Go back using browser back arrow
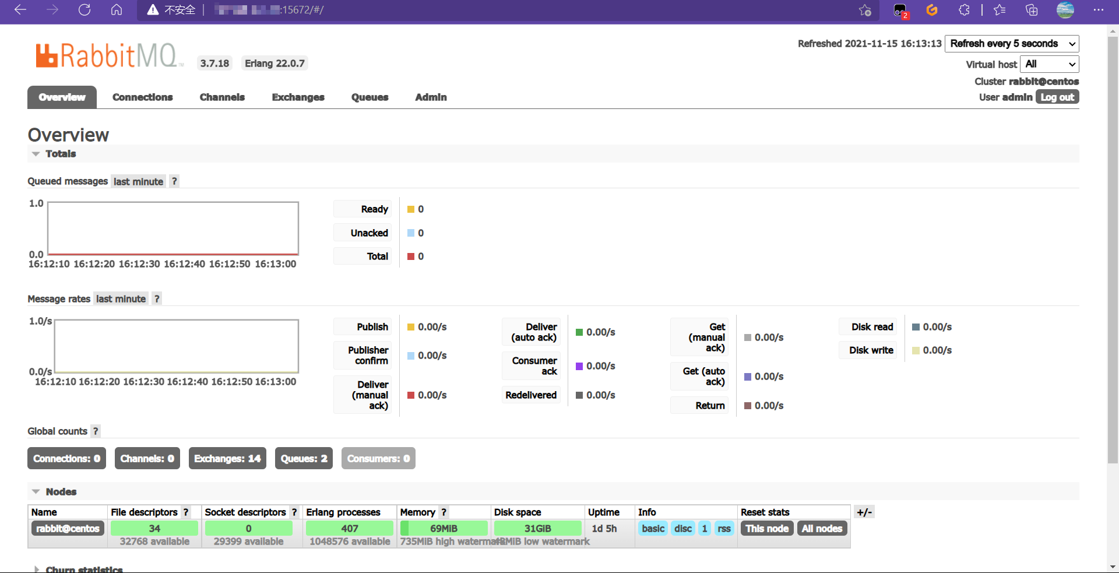The width and height of the screenshot is (1119, 573). tap(20, 10)
